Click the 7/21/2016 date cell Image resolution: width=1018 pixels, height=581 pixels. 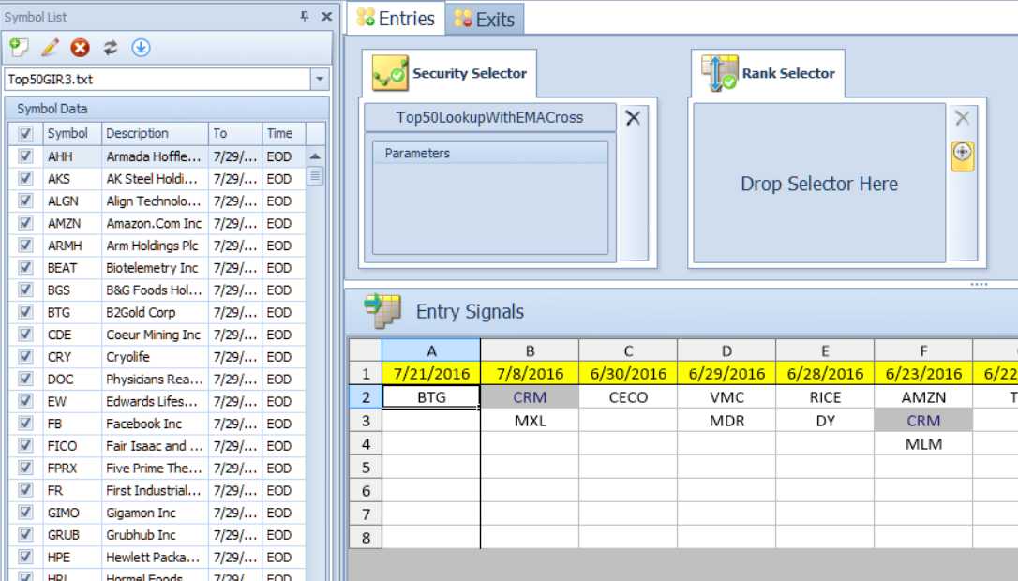click(x=431, y=374)
